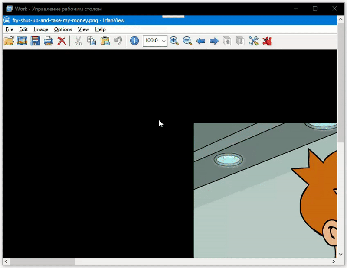Open the View menu

83,29
